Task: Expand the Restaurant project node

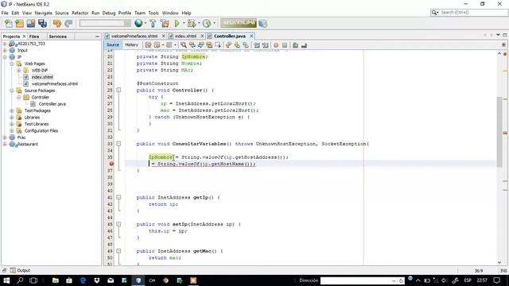Action: [5, 144]
